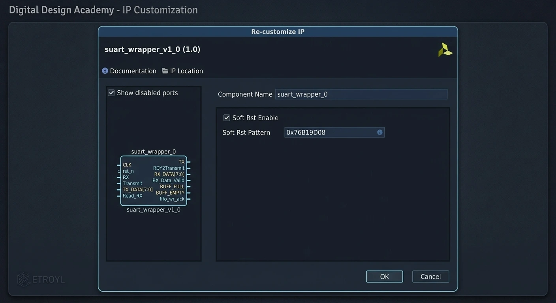Select the BUFF_EMPTY port label
The height and width of the screenshot is (303, 556).
point(170,193)
